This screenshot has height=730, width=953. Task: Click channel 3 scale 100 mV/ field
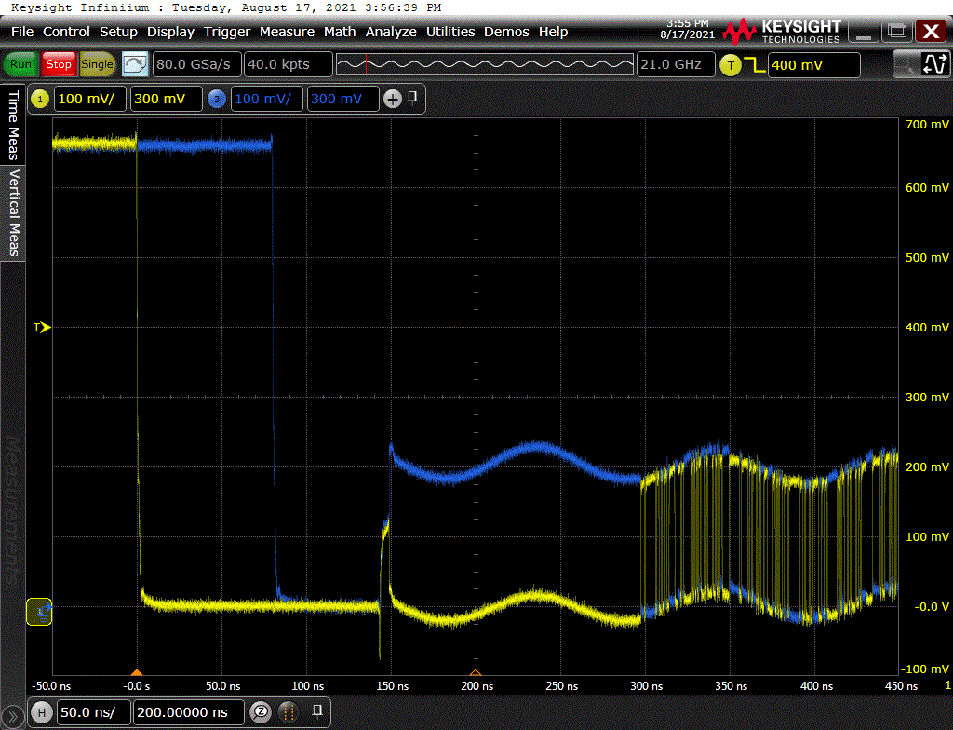tap(267, 99)
